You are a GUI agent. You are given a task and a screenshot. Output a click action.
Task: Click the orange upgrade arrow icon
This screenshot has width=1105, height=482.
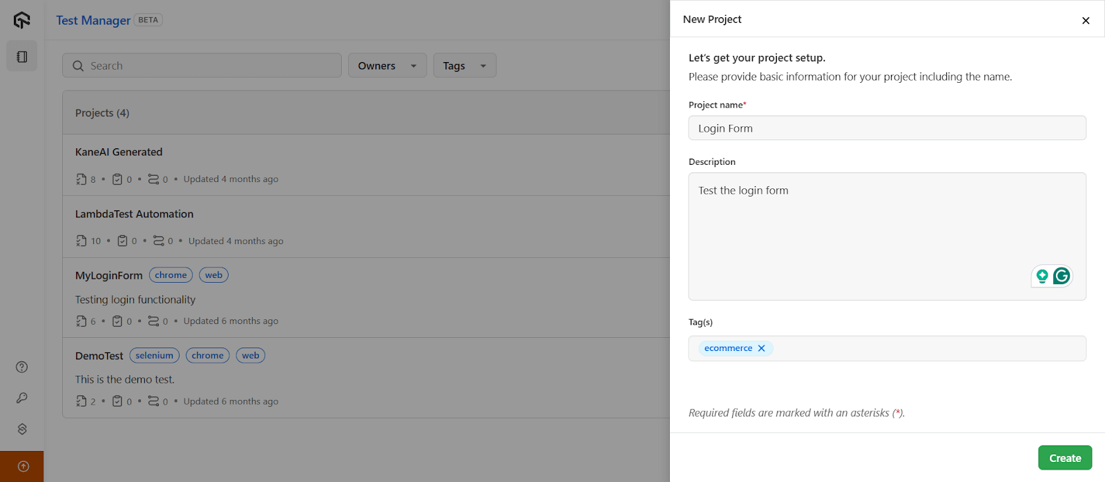tap(23, 466)
